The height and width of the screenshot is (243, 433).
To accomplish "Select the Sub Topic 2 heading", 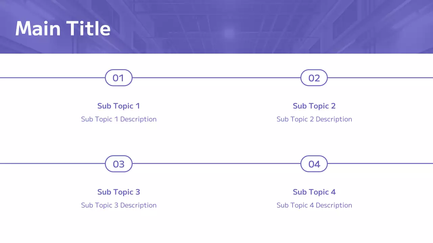I will coord(314,106).
